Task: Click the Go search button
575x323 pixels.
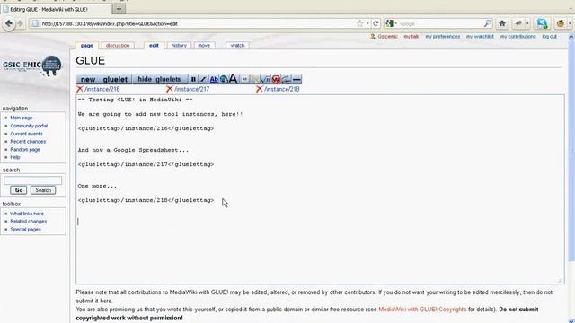Action: coord(18,190)
